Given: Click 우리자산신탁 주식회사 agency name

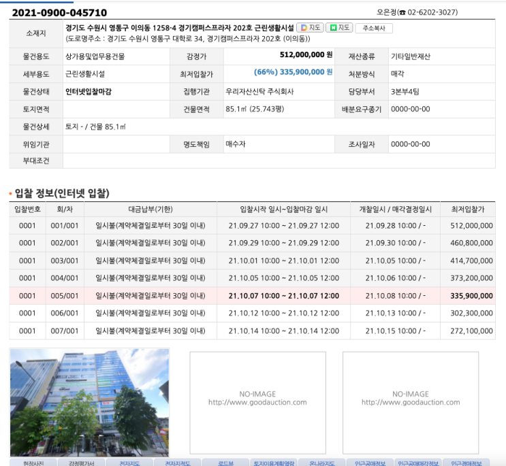Looking at the screenshot, I should (x=259, y=92).
